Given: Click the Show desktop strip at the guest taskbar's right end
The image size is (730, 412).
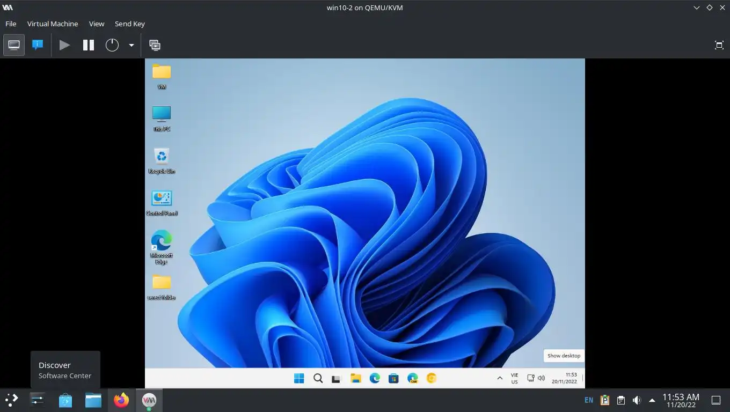Looking at the screenshot, I should (x=583, y=378).
